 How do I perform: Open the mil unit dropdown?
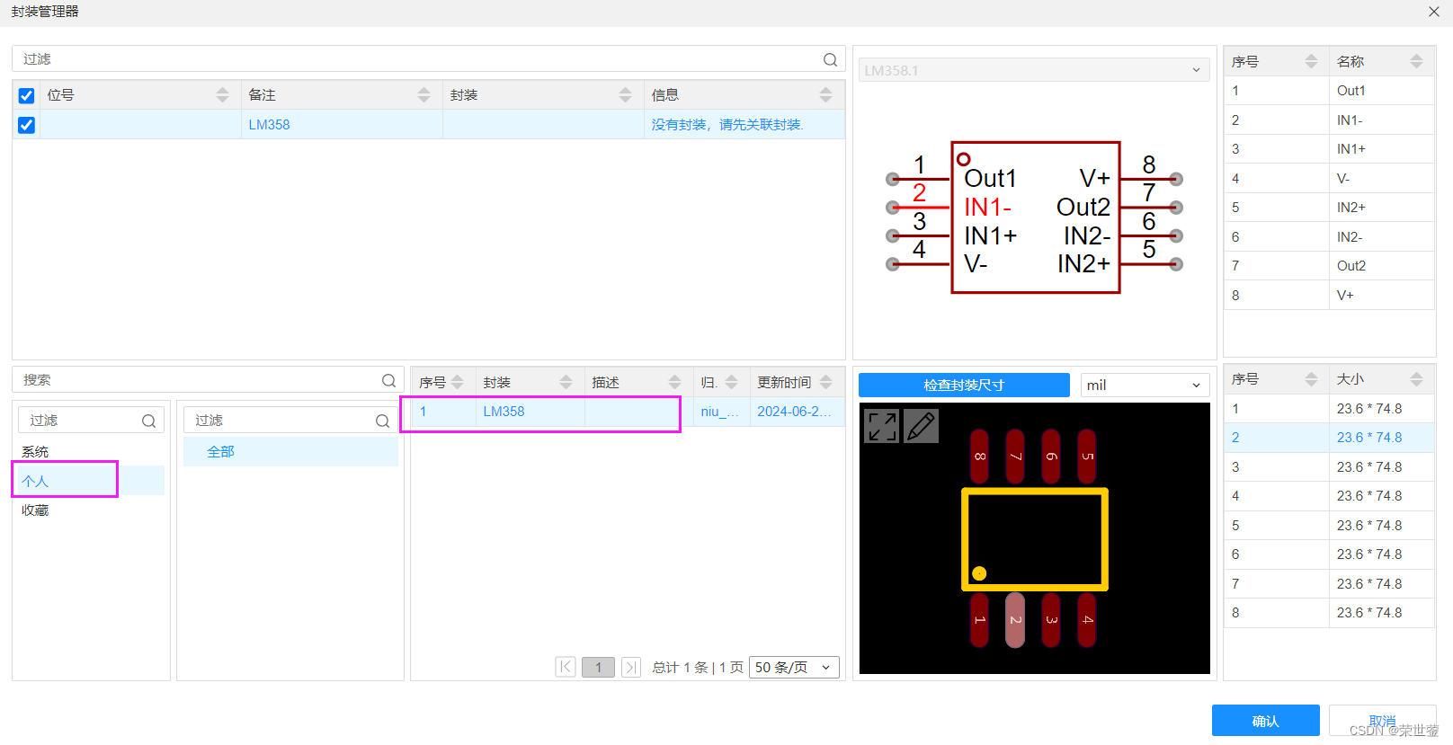[1145, 385]
